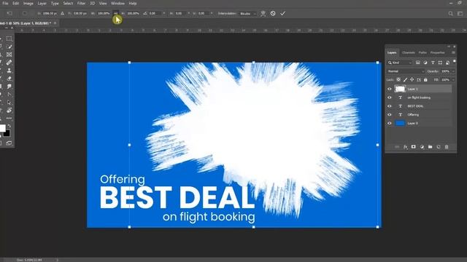
Task: Switch to warp mode icon
Action: [263, 13]
